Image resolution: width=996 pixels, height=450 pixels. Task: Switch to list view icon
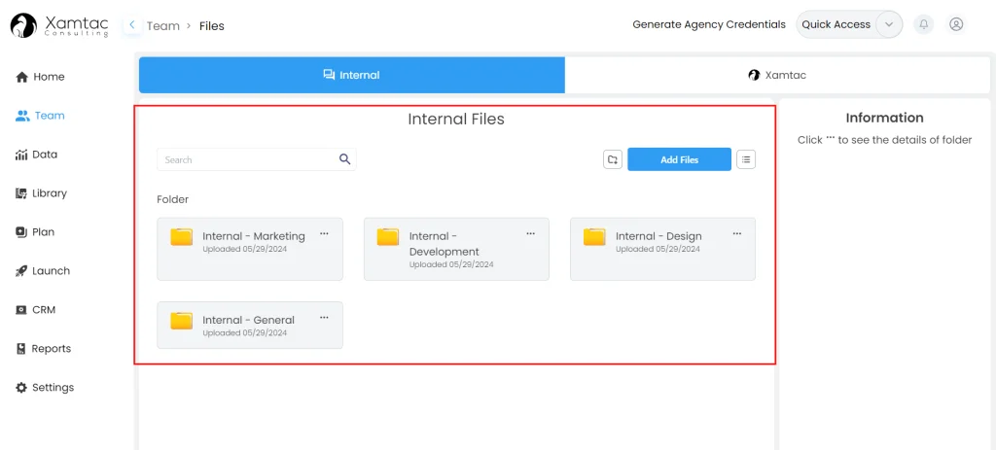tap(746, 159)
